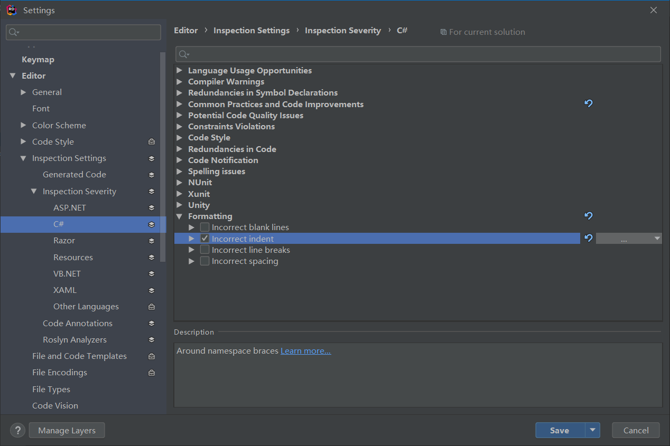Open the Save button dropdown arrow
The width and height of the screenshot is (670, 446).
pyautogui.click(x=592, y=430)
